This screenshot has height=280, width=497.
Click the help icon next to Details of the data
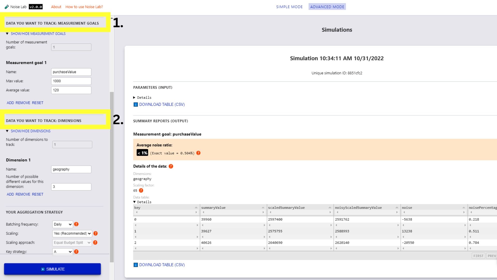(171, 166)
